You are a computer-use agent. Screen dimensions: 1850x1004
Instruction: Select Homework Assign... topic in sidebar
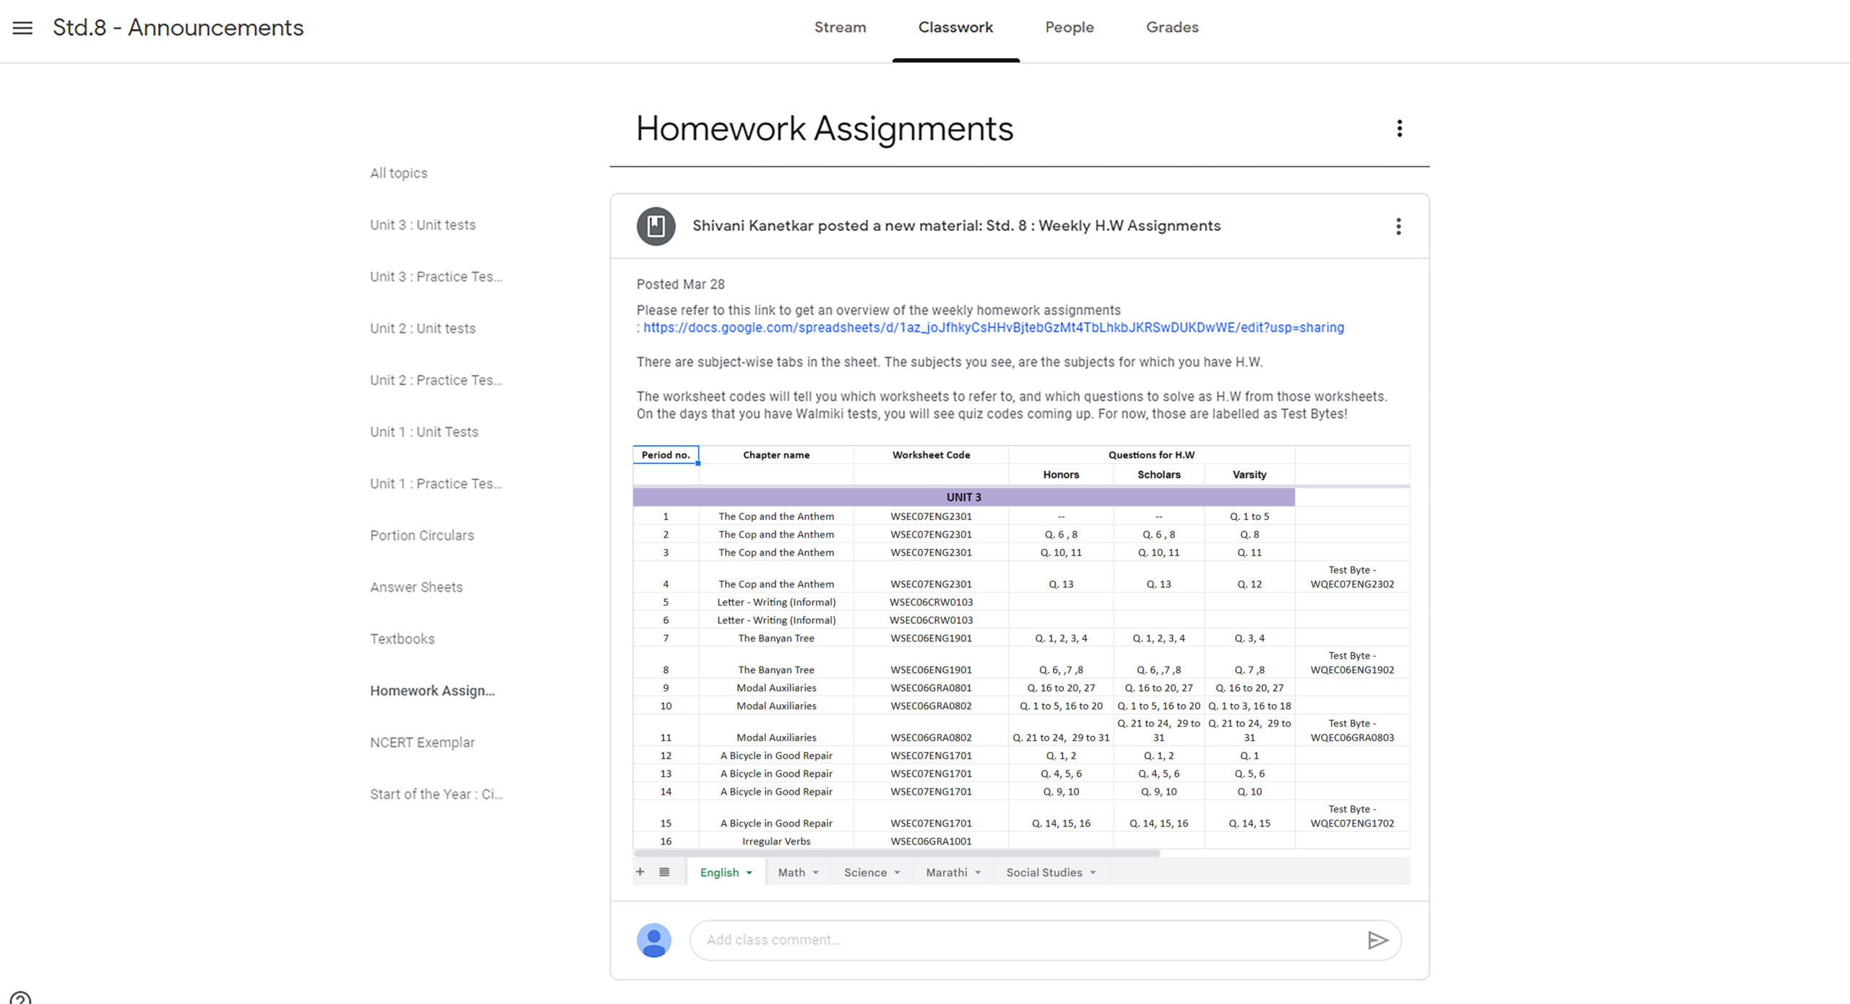coord(432,691)
